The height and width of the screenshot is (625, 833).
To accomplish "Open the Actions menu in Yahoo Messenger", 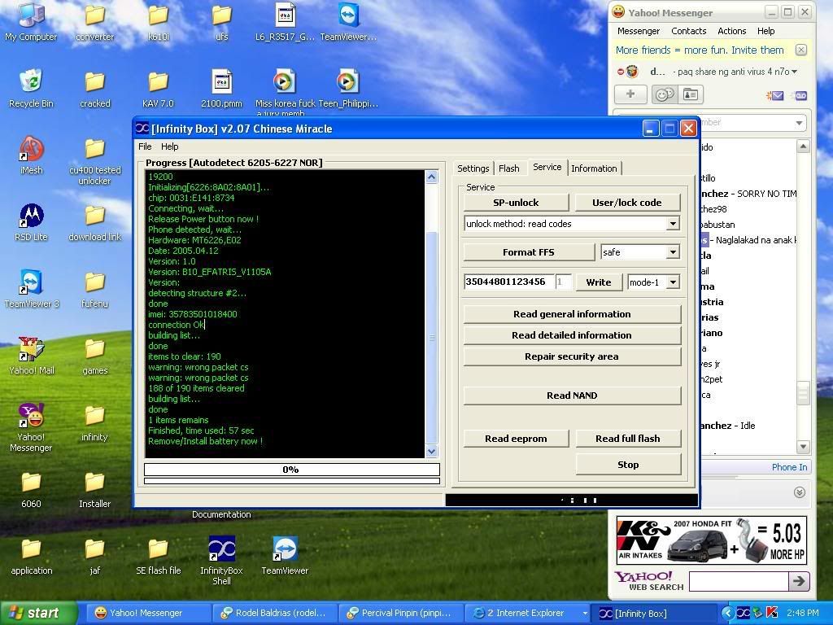I will (x=731, y=32).
